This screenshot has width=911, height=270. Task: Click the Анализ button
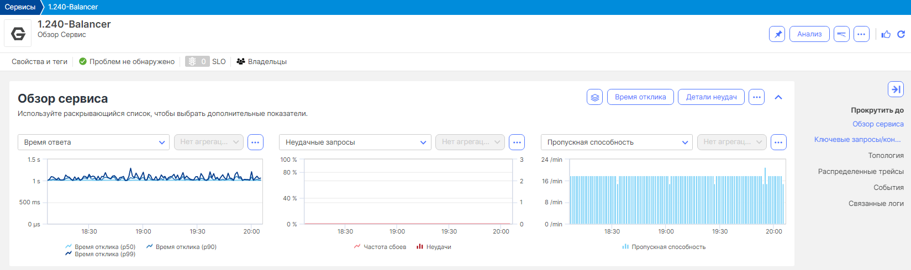(x=809, y=34)
